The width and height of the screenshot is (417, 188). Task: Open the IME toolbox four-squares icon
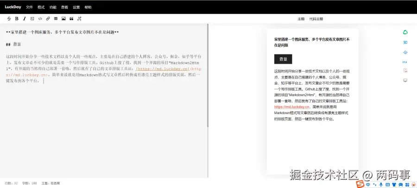pos(407,185)
